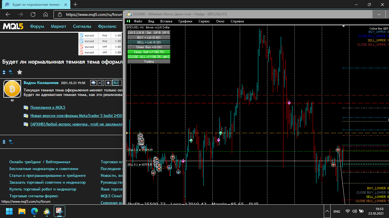389x218 pixels.
Task: Open footer link 'Торговые сигналы форекс'
Action: coord(34,196)
